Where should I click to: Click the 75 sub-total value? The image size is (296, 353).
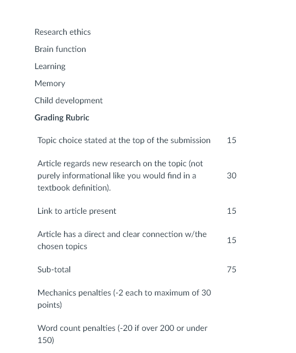(x=231, y=270)
